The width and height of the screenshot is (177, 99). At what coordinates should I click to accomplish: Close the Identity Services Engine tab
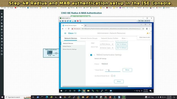(x=82, y=26)
